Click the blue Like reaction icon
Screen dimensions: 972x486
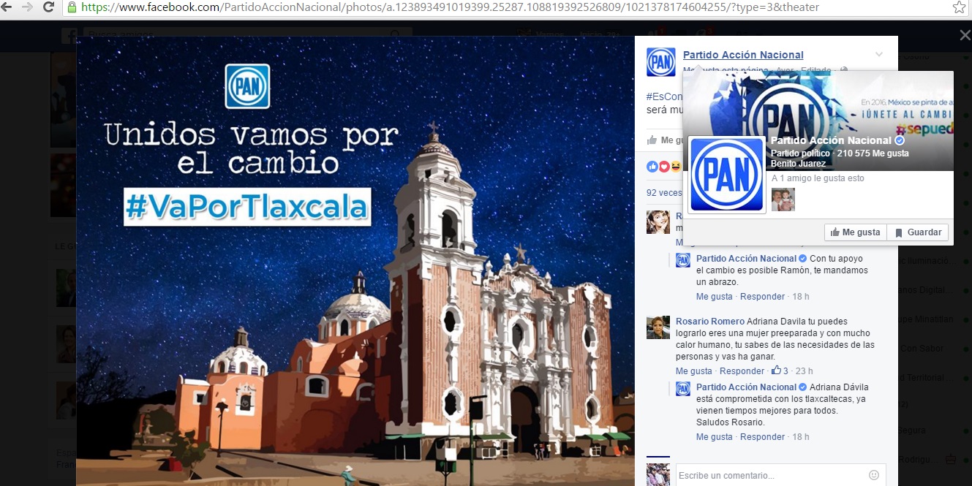pos(652,167)
